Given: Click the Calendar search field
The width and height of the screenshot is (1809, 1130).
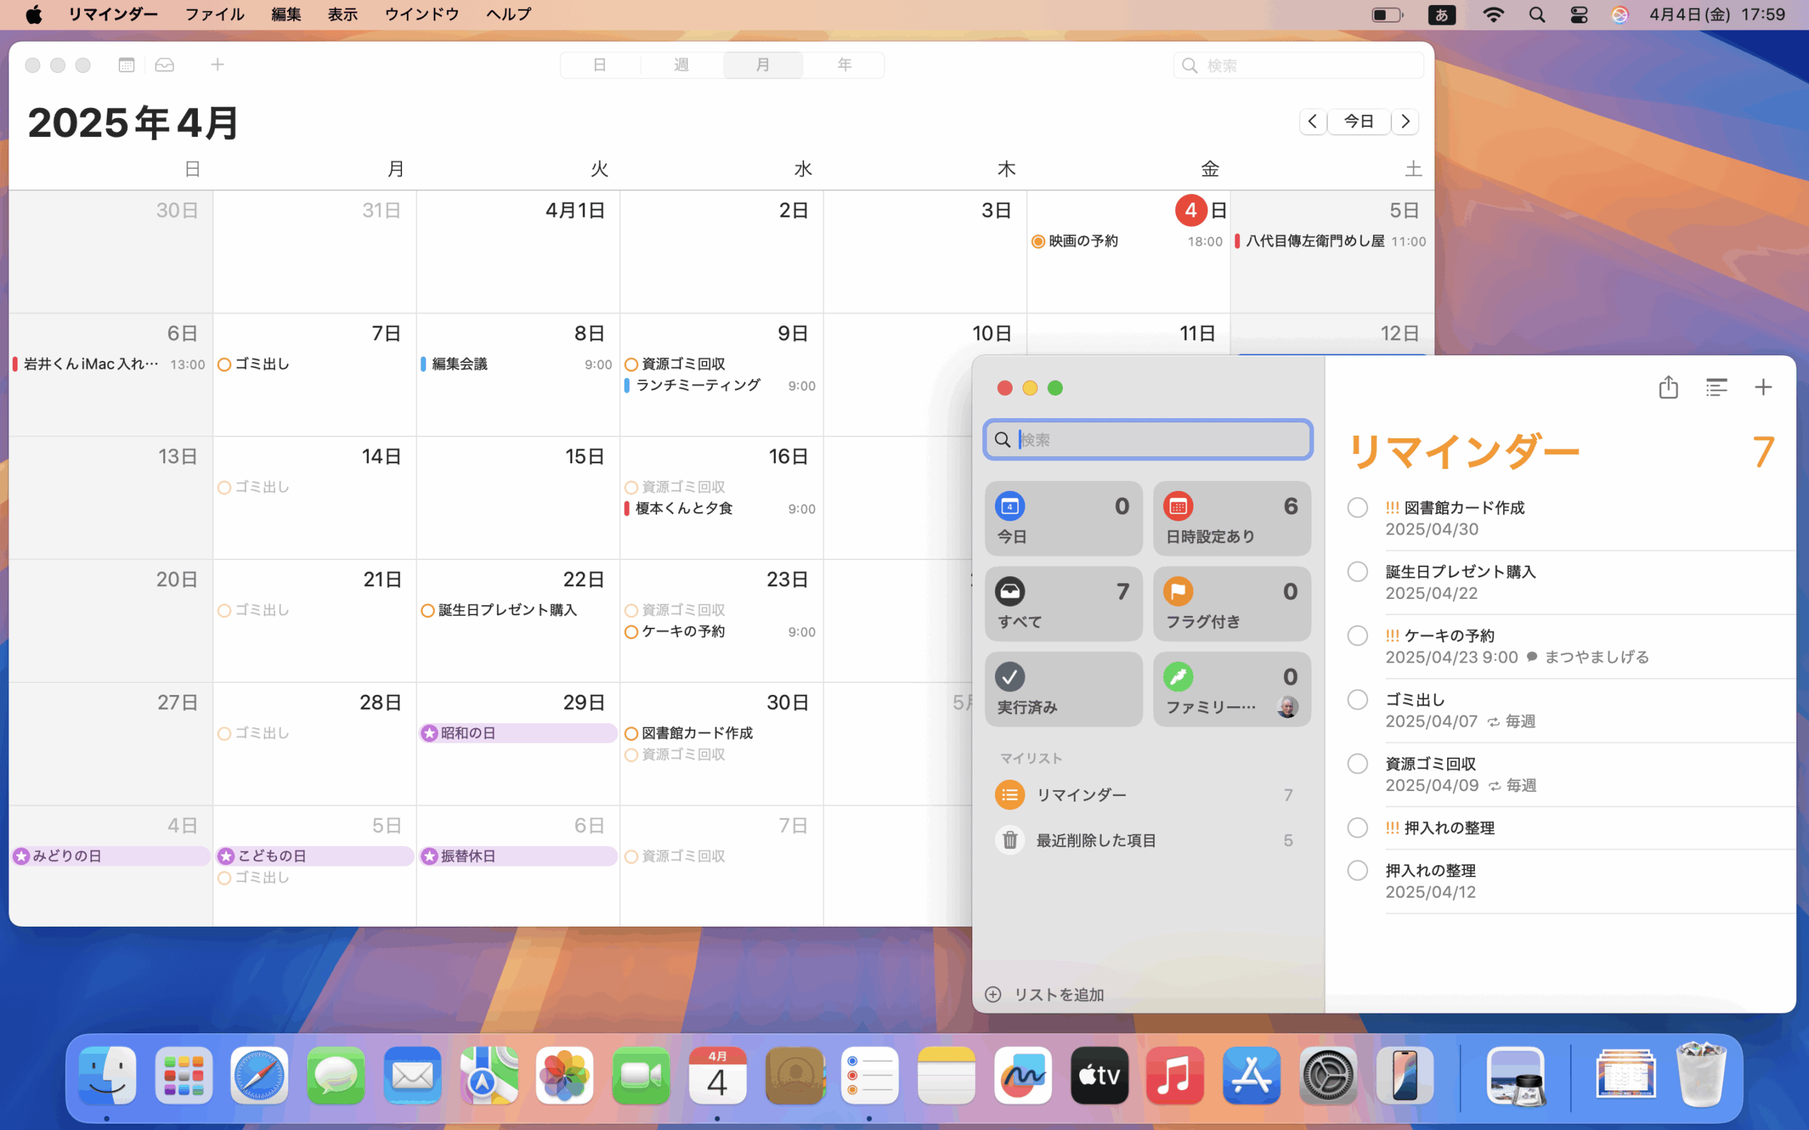Looking at the screenshot, I should 1298,66.
